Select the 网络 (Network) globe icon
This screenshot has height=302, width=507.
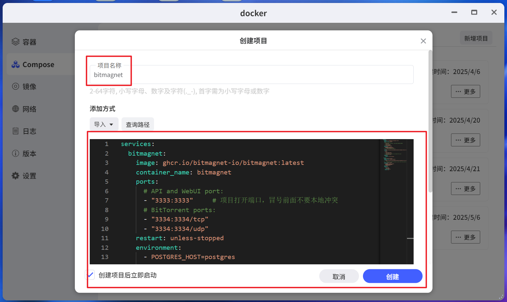(15, 109)
